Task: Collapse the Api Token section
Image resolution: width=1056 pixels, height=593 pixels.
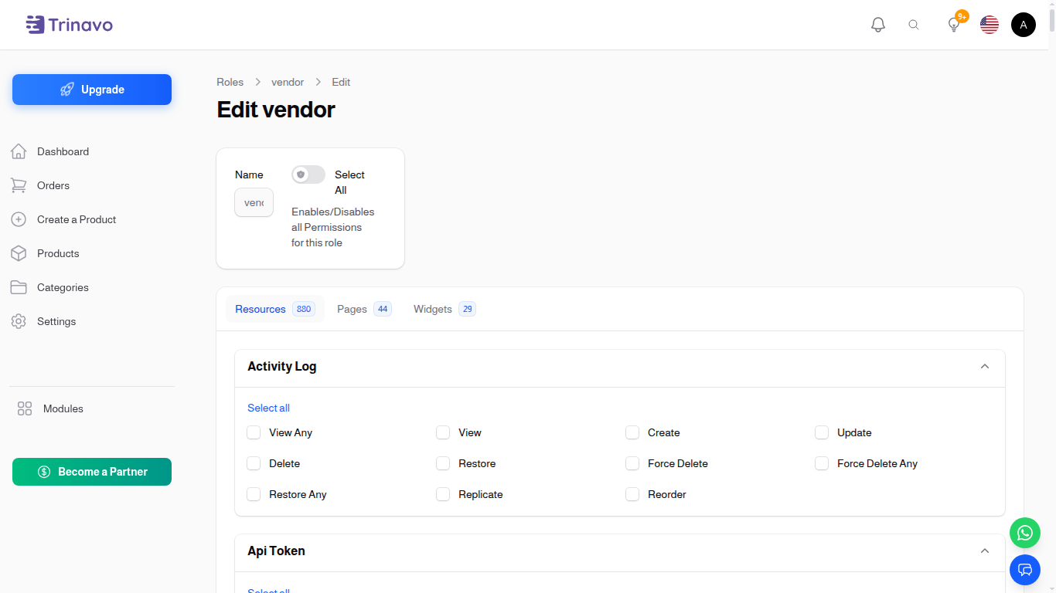Action: pyautogui.click(x=985, y=551)
